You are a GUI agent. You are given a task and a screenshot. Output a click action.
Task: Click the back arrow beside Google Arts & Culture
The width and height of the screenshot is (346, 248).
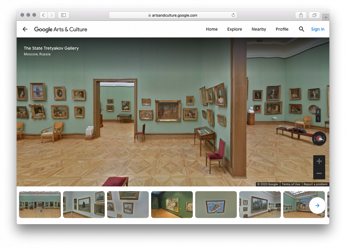[25, 29]
